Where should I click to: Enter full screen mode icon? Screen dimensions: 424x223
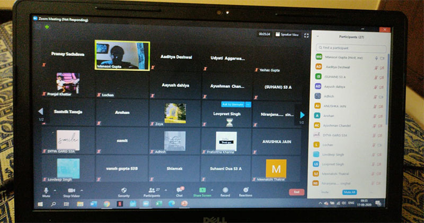tap(306, 35)
